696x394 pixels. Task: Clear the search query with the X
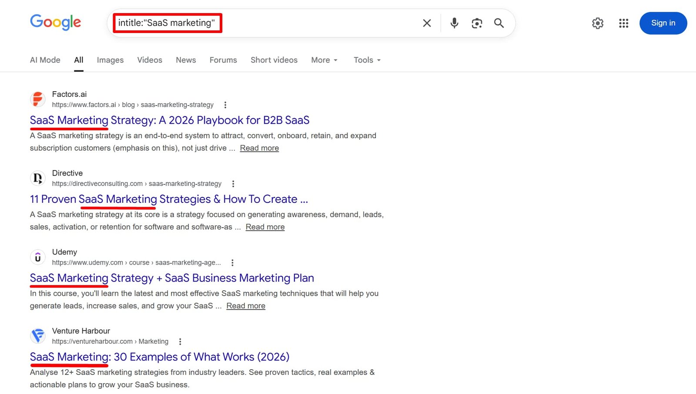point(427,23)
